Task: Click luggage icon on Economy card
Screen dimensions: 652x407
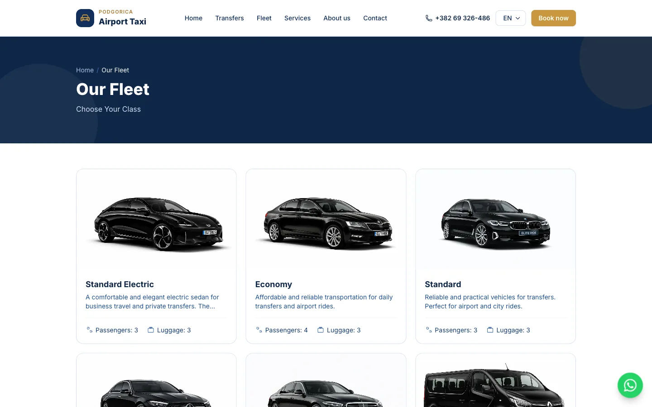Action: [321, 330]
